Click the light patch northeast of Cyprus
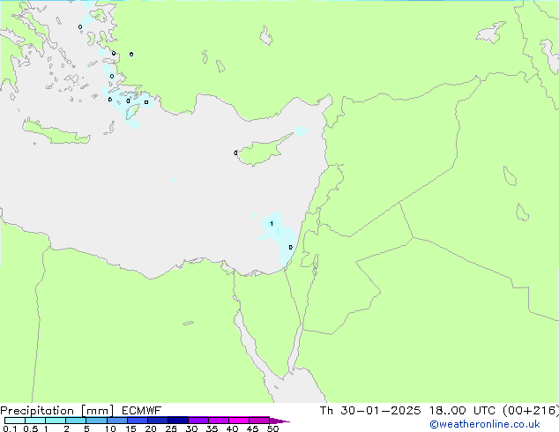The image size is (559, 432). click(302, 130)
